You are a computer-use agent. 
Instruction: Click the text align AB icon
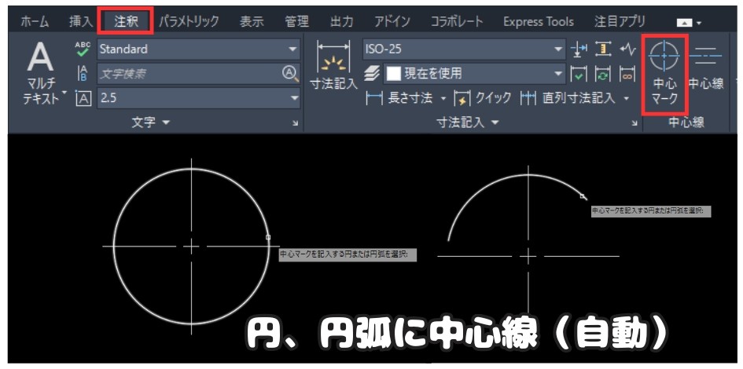pos(83,73)
